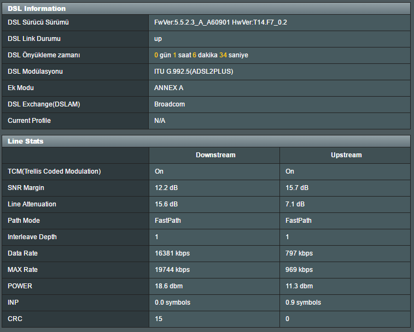This screenshot has width=414, height=332.
Task: Click the downstream POWER 18.6 dbm value
Action: pyautogui.click(x=168, y=286)
